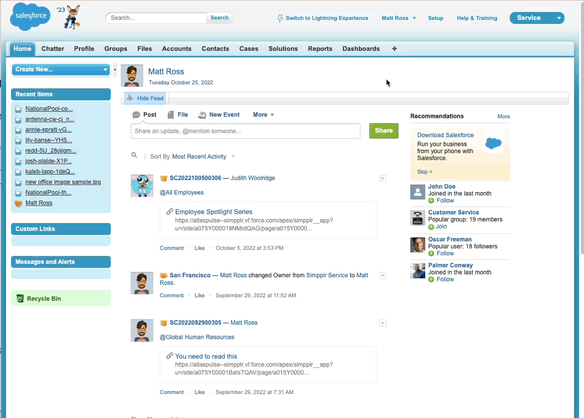Click the green plus icon to join Customer Service
Image resolution: width=584 pixels, height=418 pixels.
click(431, 226)
